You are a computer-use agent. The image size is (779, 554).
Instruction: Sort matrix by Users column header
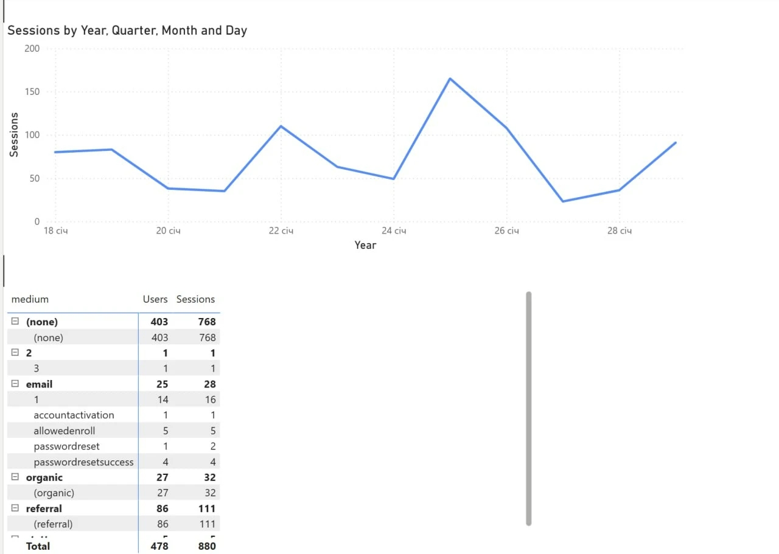pos(155,299)
